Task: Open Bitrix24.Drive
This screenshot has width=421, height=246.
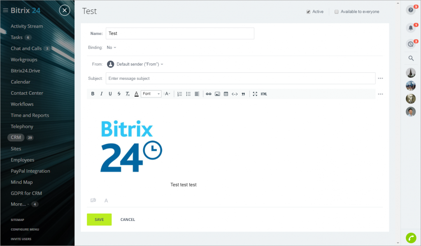Action: point(25,71)
